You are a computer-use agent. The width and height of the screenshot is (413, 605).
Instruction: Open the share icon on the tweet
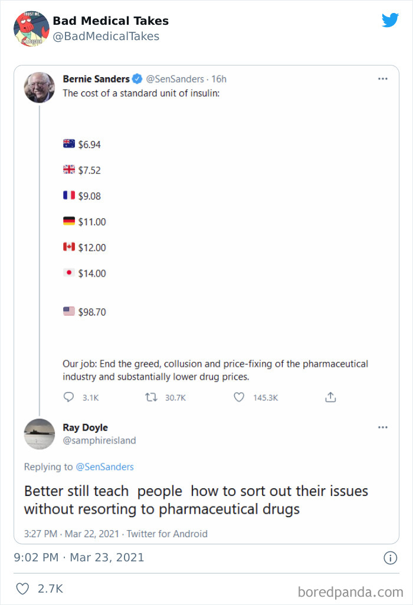pos(330,397)
